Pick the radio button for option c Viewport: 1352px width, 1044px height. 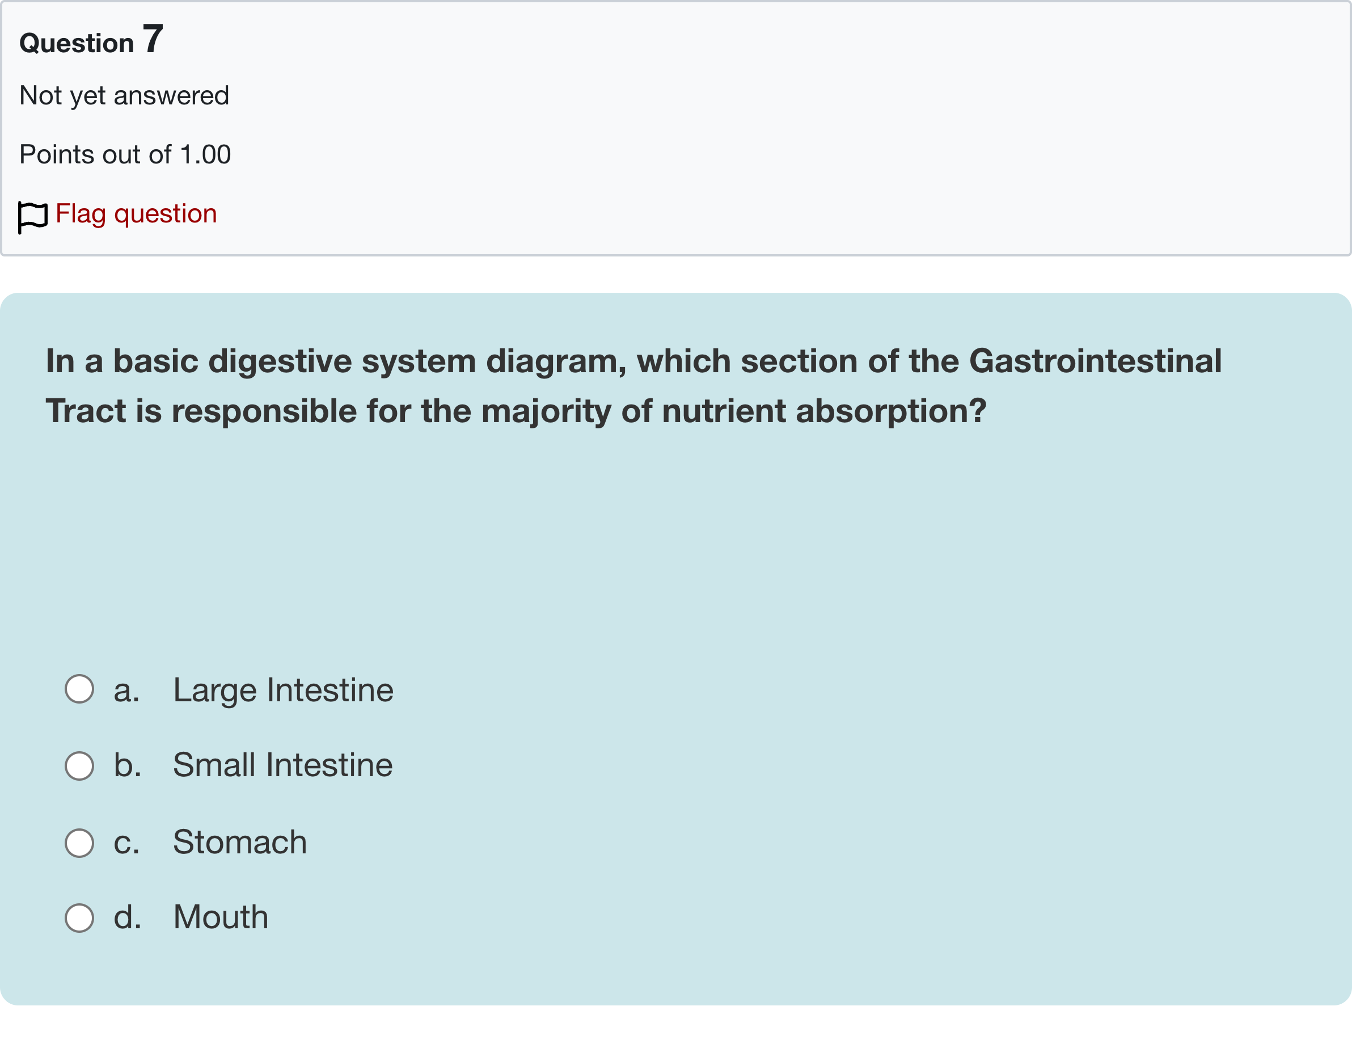[79, 843]
